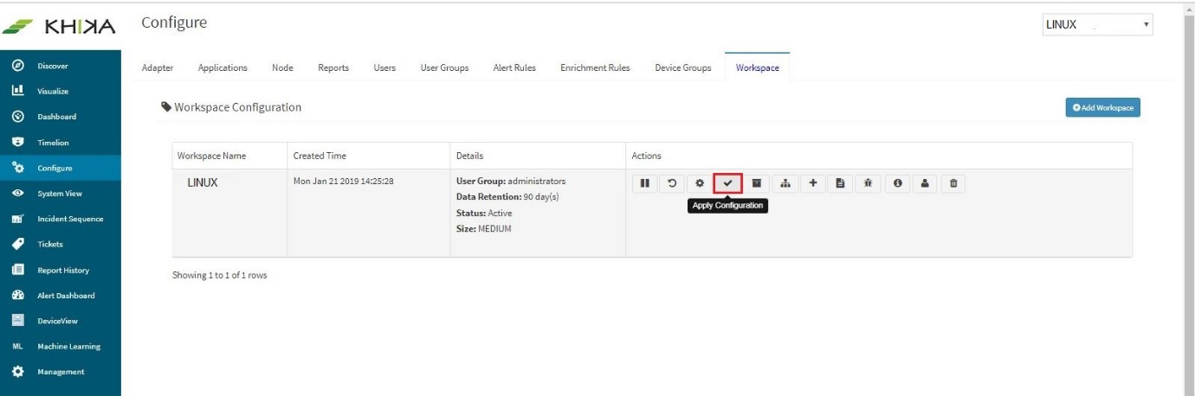Apply Configuration with the checkmark icon
Viewport: 1195px width, 396px height.
(728, 183)
